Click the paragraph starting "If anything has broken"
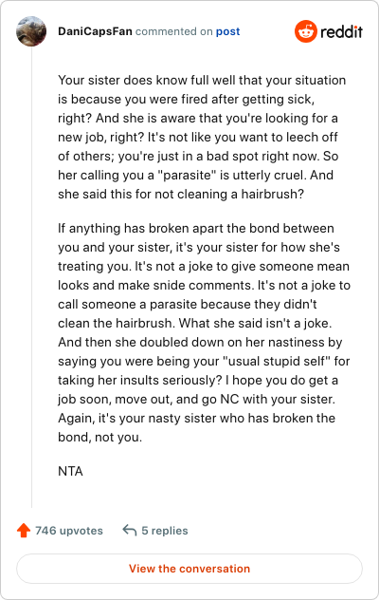 [204, 332]
